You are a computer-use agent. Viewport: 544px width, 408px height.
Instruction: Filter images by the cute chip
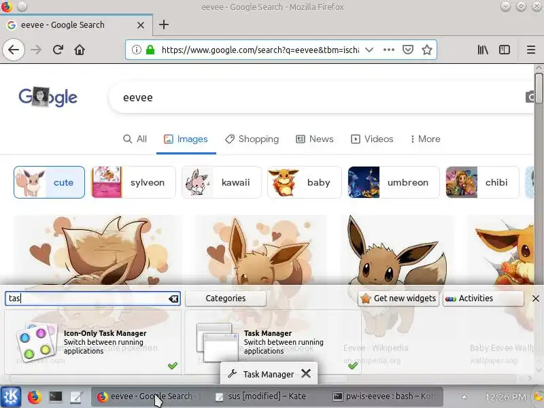[x=49, y=182]
